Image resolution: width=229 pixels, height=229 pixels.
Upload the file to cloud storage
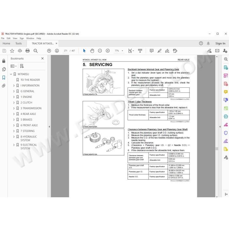point(20,51)
